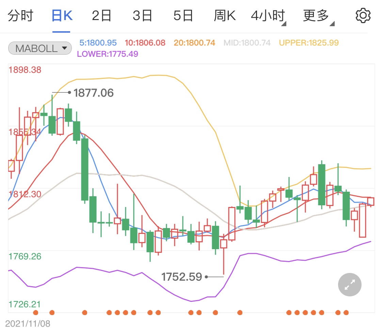Click the blue 5-day MA value 1800.95
Image resolution: width=383 pixels, height=328 pixels.
click(x=98, y=42)
